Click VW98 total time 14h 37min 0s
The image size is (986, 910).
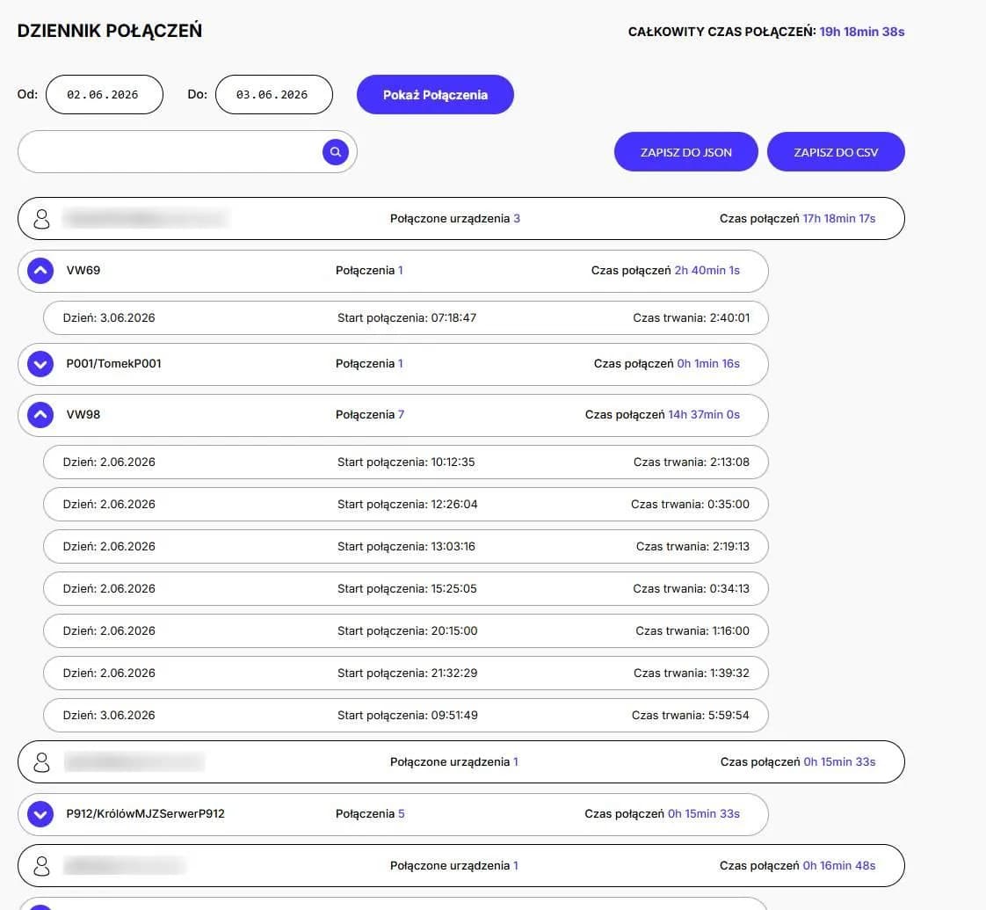(x=704, y=415)
